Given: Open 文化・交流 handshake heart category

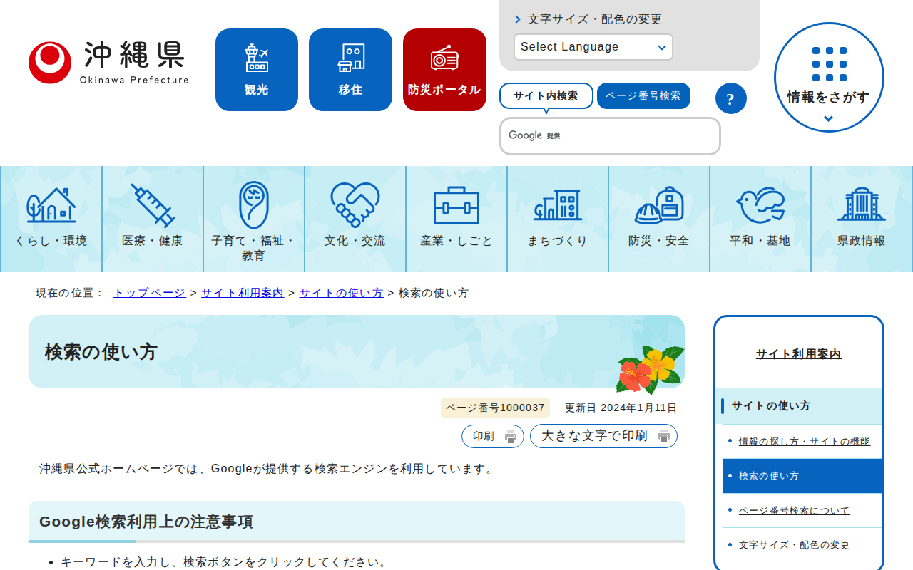Looking at the screenshot, I should [355, 219].
